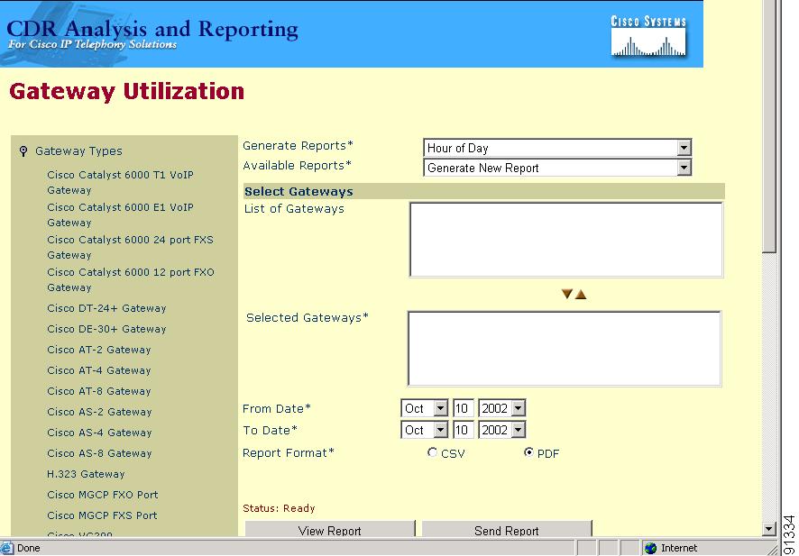Image resolution: width=799 pixels, height=556 pixels.
Task: Click the Internet zone globe icon
Action: click(651, 548)
